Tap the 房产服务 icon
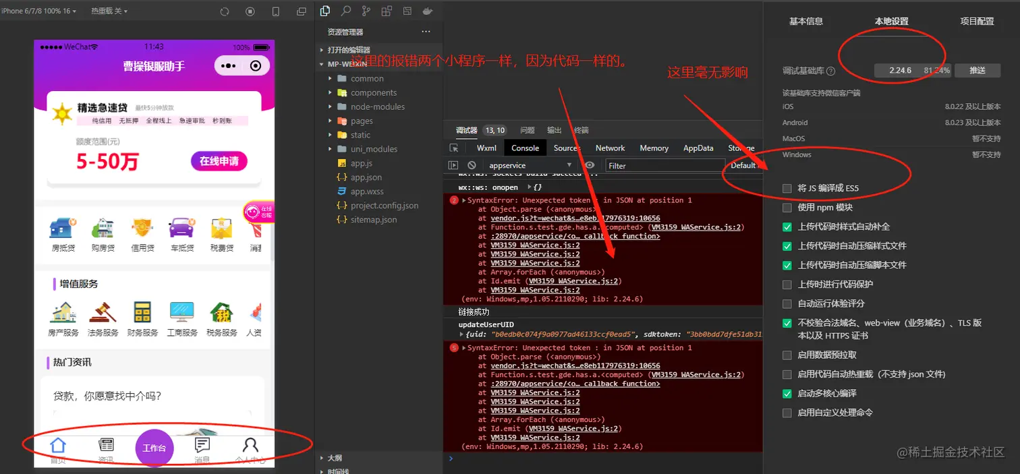This screenshot has width=1020, height=474. (x=63, y=312)
